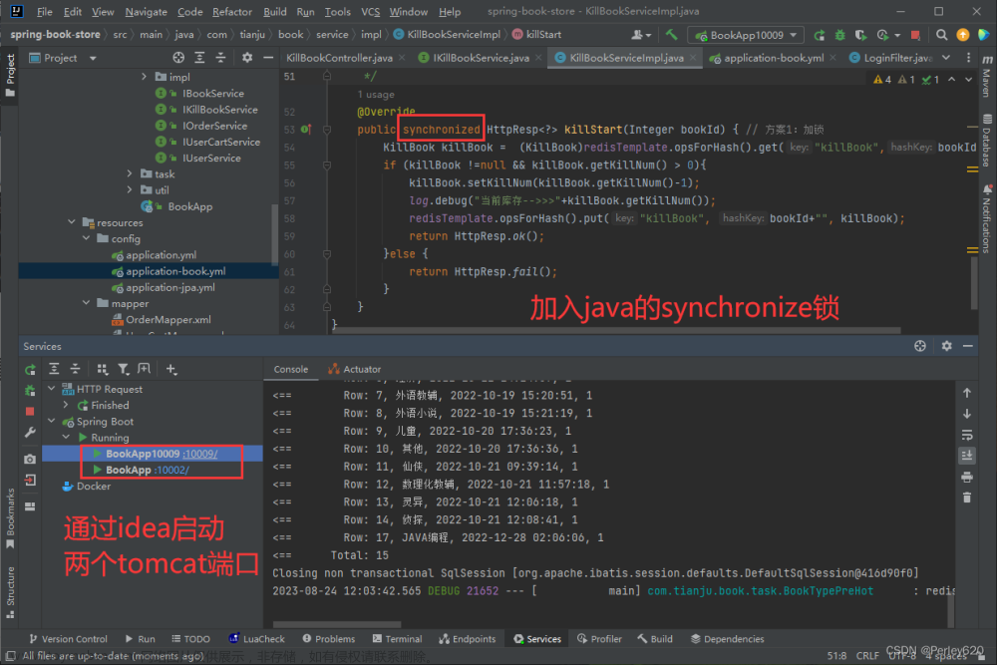Screen dimensions: 997x665
Task: Open the Problems tool window
Action: coord(329,639)
